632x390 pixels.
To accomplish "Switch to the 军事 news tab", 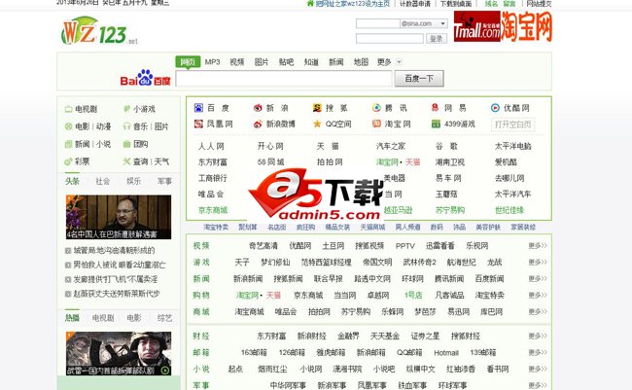I will (164, 181).
